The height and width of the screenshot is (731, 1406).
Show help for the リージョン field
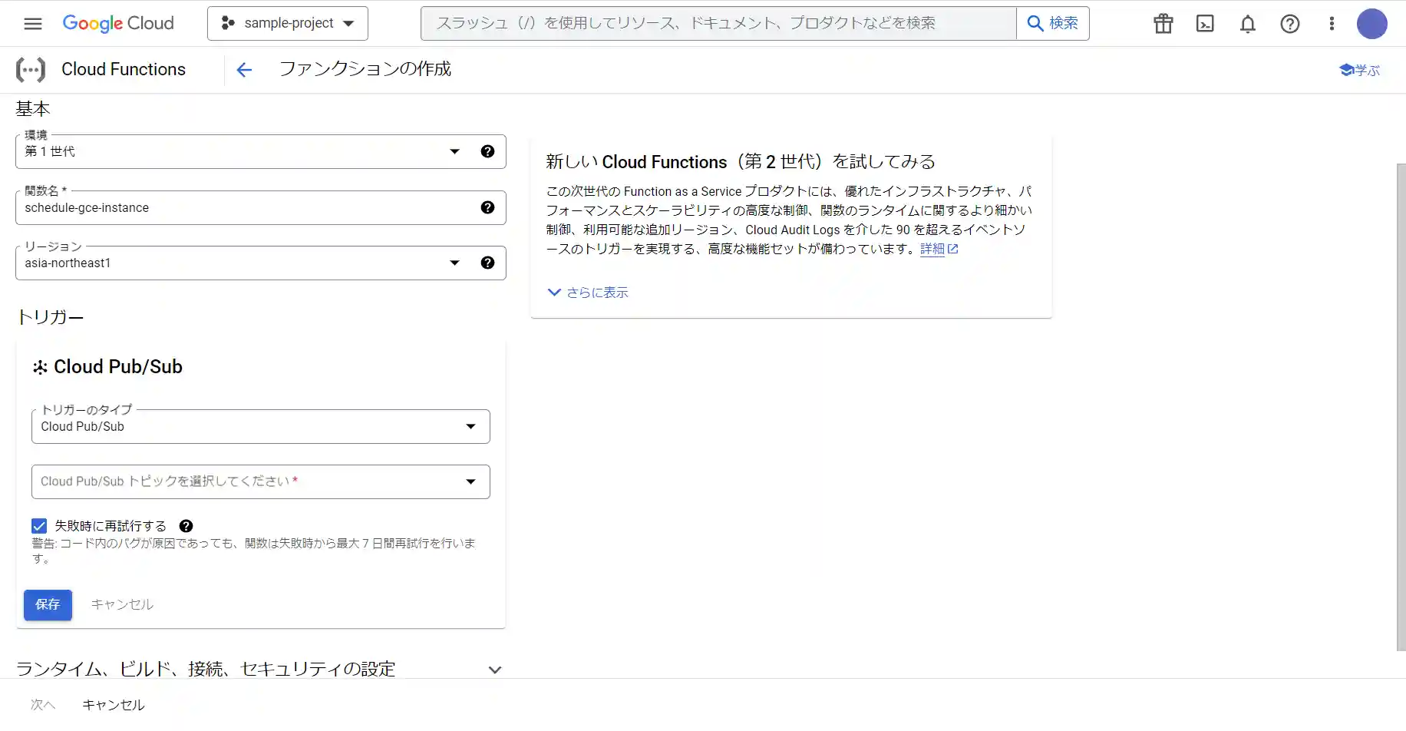point(487,263)
